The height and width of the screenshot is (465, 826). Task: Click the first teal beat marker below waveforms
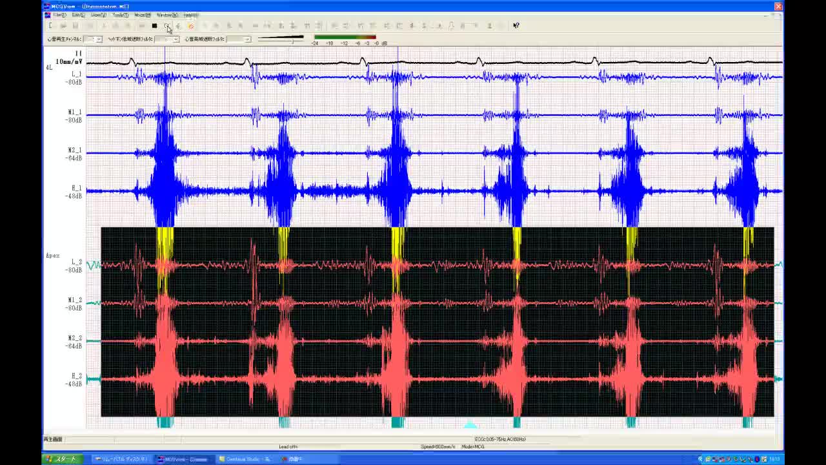click(x=165, y=422)
